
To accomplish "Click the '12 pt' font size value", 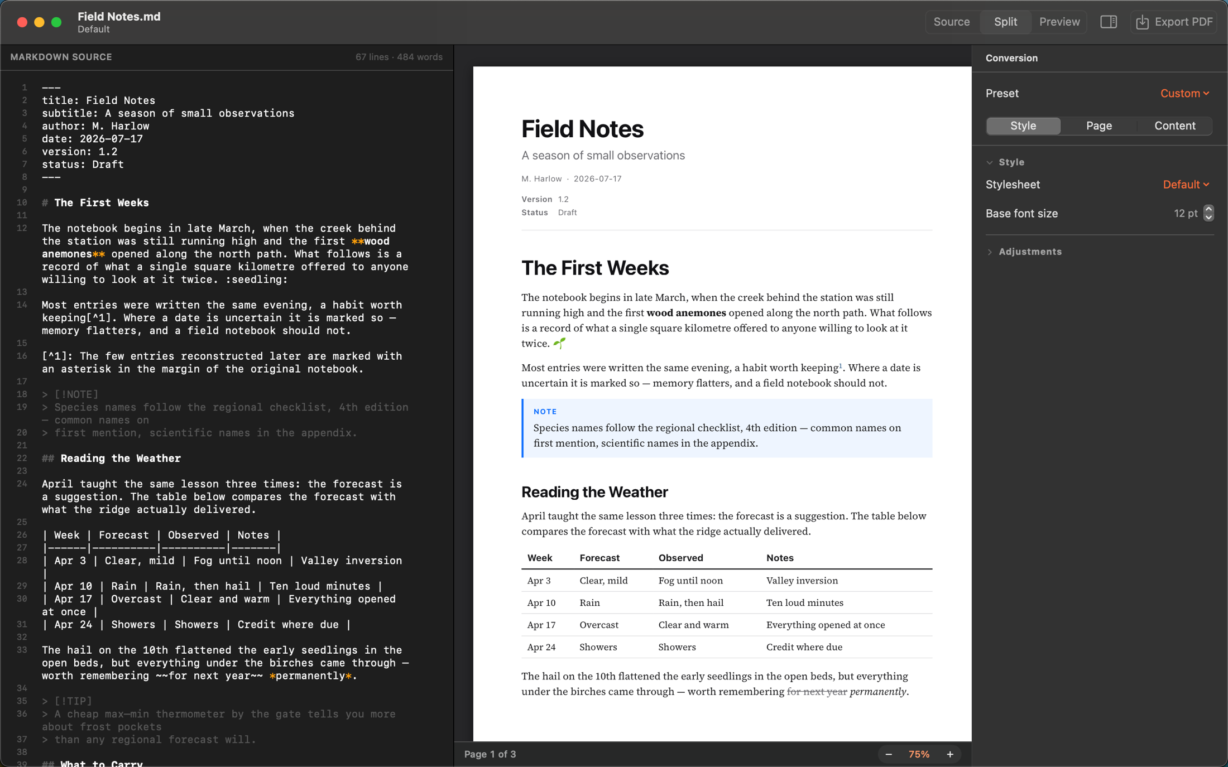I will point(1186,213).
